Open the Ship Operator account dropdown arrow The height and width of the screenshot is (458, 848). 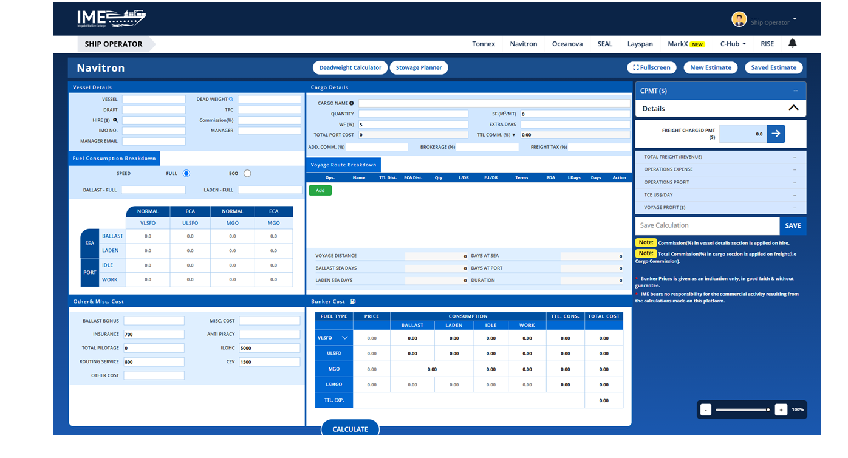795,20
